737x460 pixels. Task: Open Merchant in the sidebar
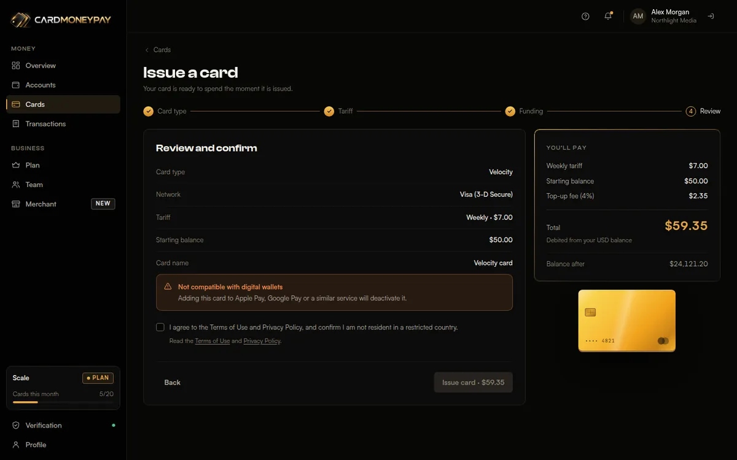[63, 204]
